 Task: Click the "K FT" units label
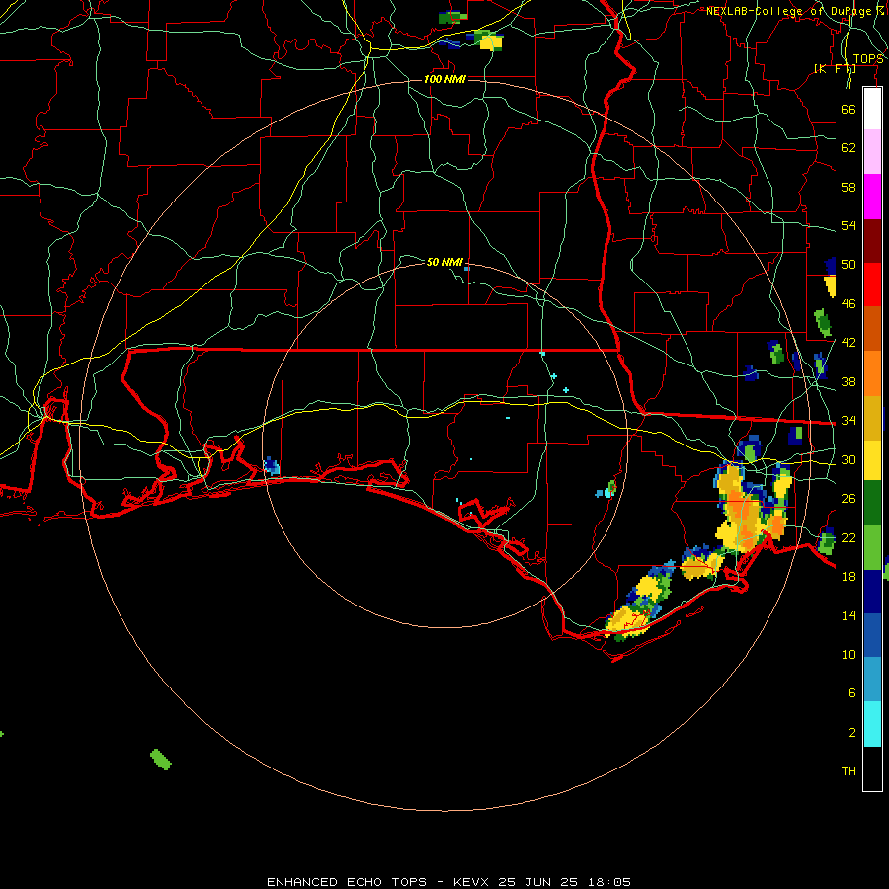pos(835,68)
